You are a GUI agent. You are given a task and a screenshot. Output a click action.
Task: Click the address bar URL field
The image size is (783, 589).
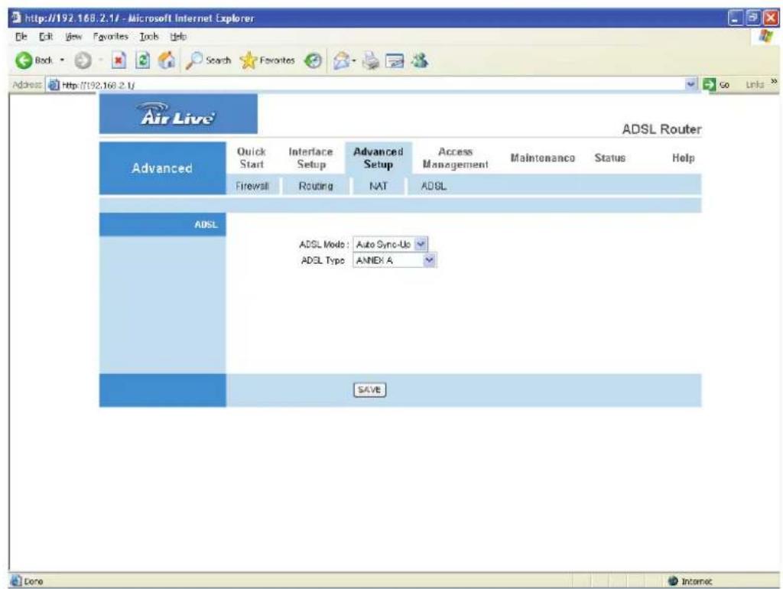click(x=372, y=85)
